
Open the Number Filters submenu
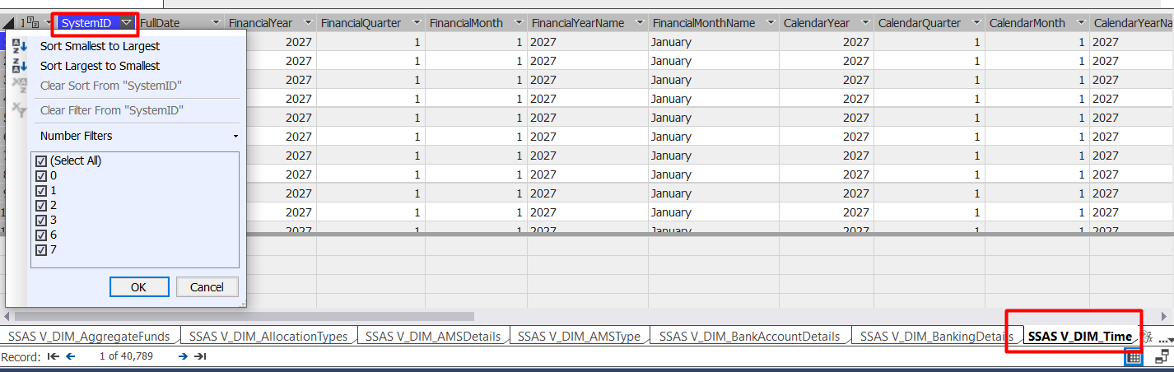point(138,136)
